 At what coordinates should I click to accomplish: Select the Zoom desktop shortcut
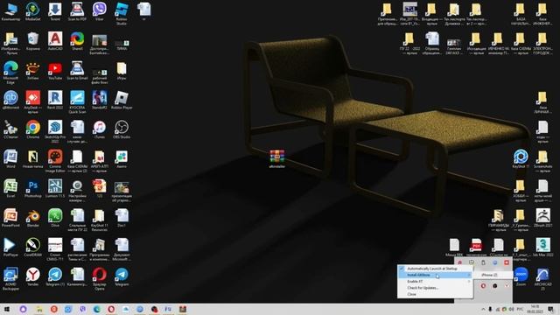pyautogui.click(x=521, y=277)
